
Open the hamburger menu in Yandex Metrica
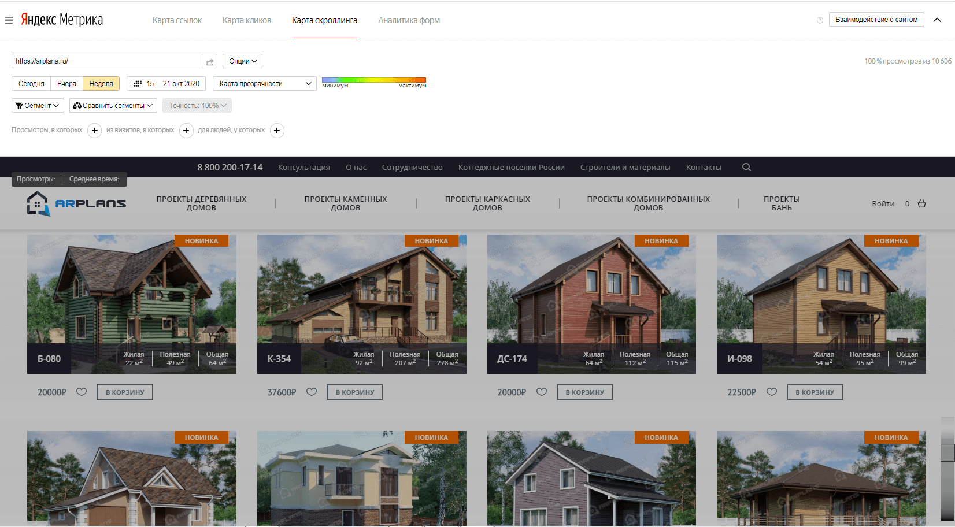click(x=9, y=20)
